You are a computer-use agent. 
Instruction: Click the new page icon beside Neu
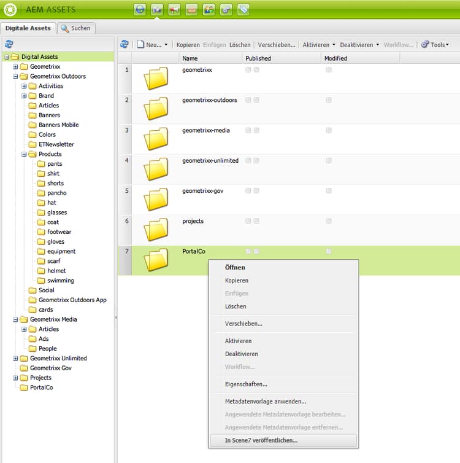click(x=140, y=44)
